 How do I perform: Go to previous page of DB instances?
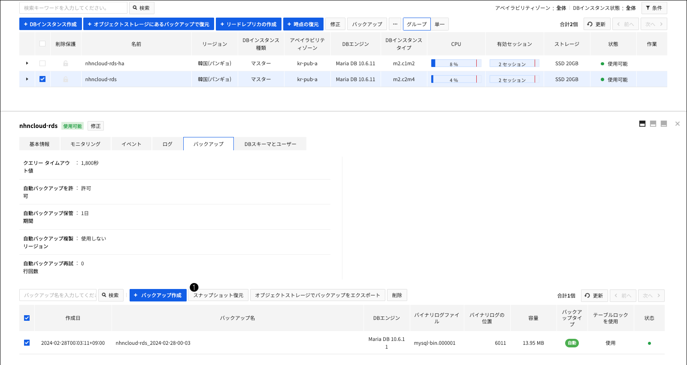coord(625,24)
